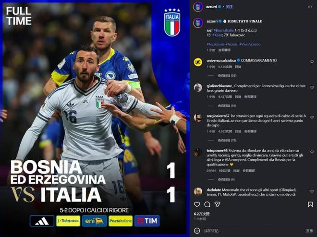This screenshot has width=317, height=237.
Task: Focus the add comment input field
Action: point(253,231)
